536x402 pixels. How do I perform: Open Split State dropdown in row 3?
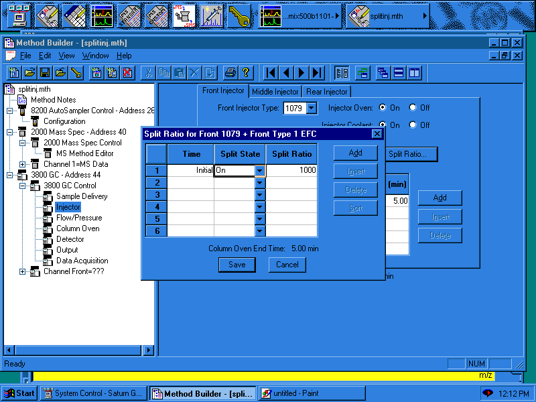(x=260, y=195)
